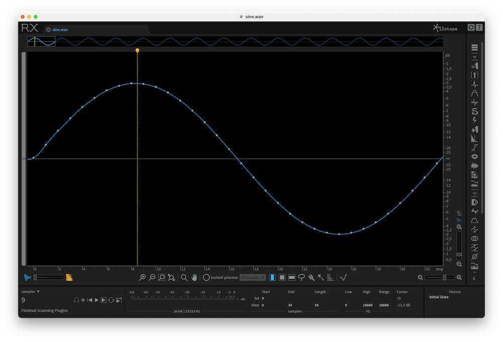Screen dimensions: 503x342
Task: Click the play selection button
Action: [103, 300]
